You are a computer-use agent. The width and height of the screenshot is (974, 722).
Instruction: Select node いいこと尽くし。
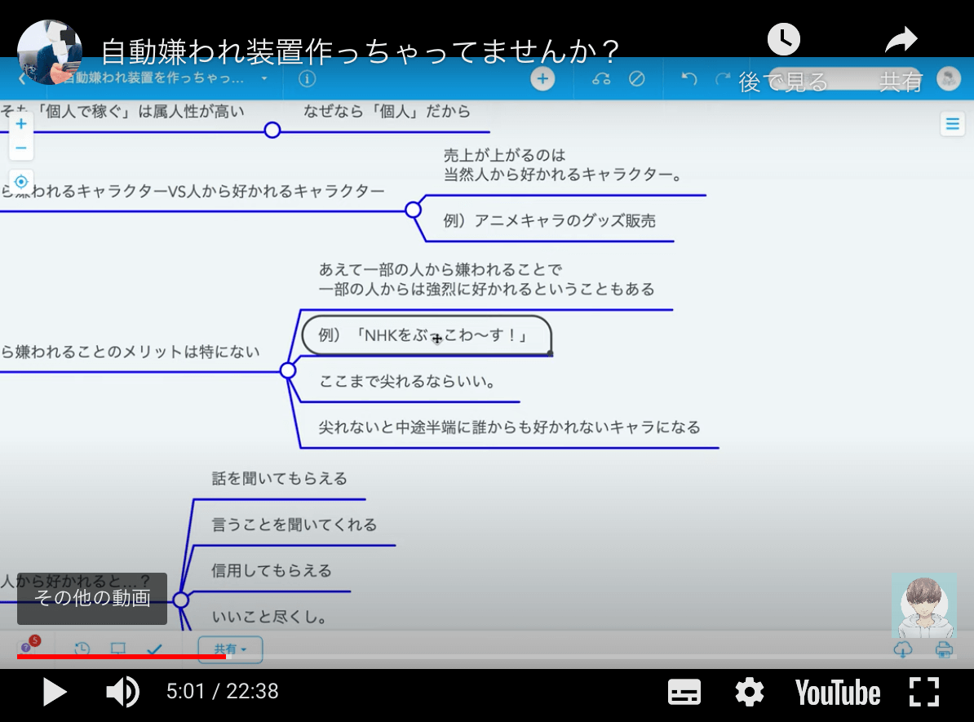point(269,617)
